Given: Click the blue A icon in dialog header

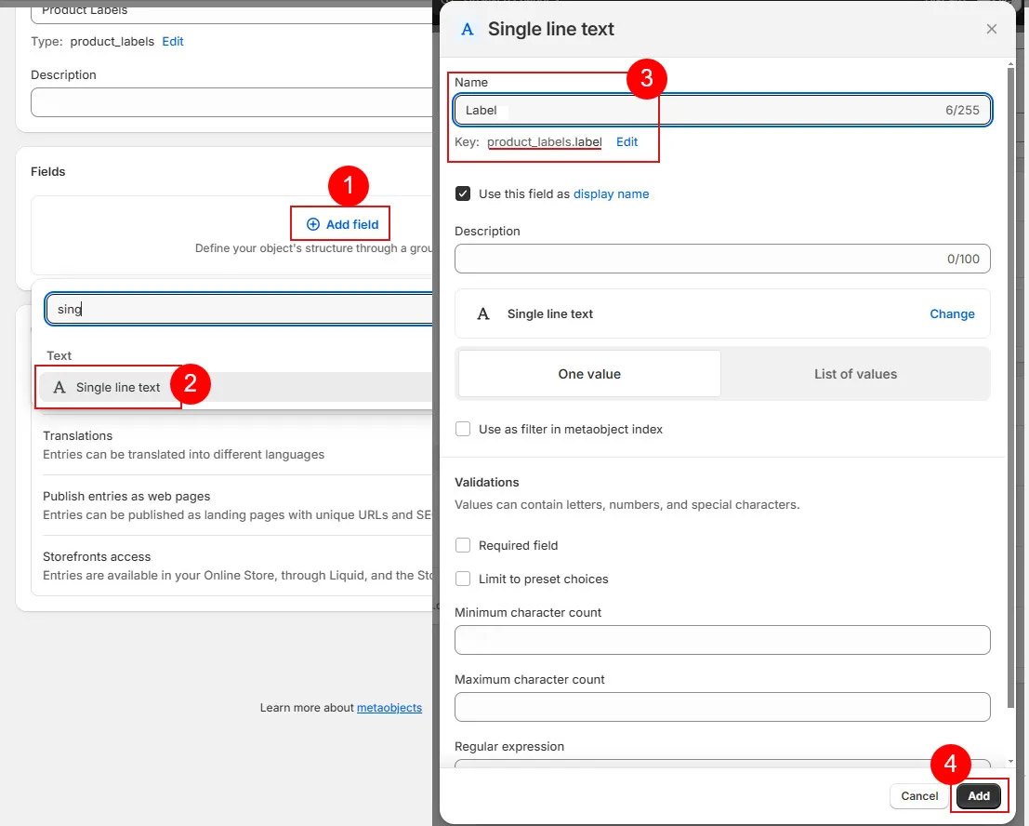Looking at the screenshot, I should 467,29.
